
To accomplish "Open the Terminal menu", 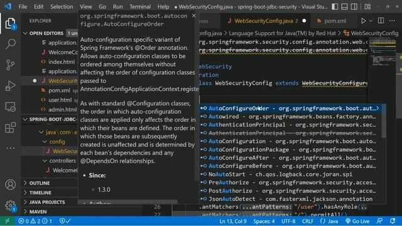I will [140, 7].
